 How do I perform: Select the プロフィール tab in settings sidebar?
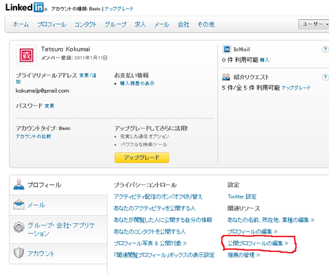point(58,185)
